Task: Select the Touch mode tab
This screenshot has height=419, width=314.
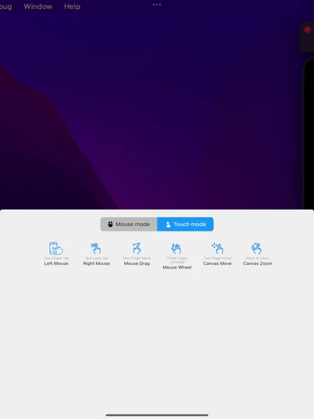Action: 186,224
